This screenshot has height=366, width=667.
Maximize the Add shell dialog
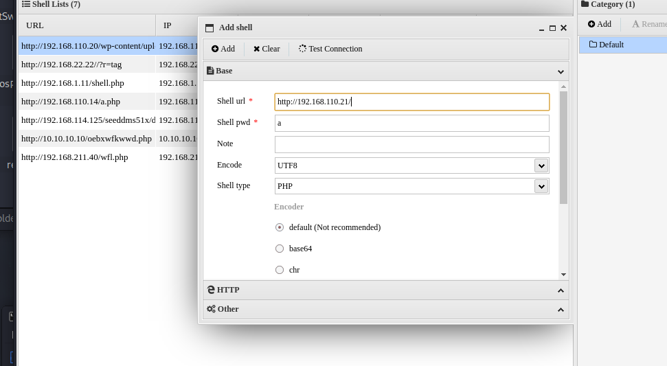click(x=552, y=28)
